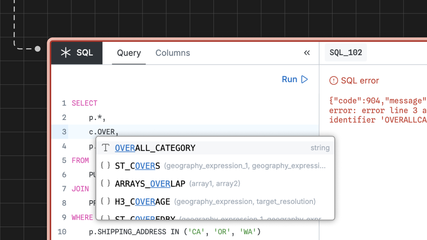Click the SQL error warning icon
The height and width of the screenshot is (240, 427).
click(x=333, y=81)
